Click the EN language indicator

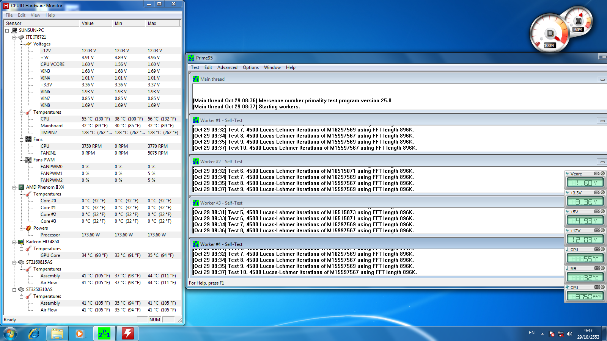(x=532, y=333)
